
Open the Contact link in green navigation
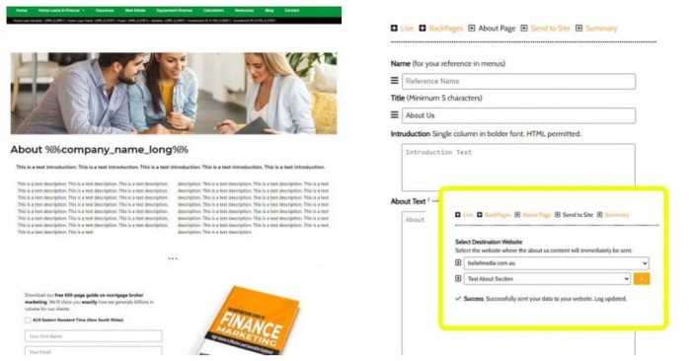tap(292, 10)
